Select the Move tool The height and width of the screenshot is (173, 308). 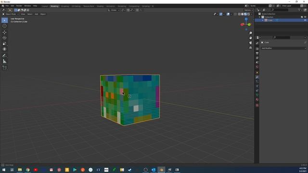pos(4,32)
